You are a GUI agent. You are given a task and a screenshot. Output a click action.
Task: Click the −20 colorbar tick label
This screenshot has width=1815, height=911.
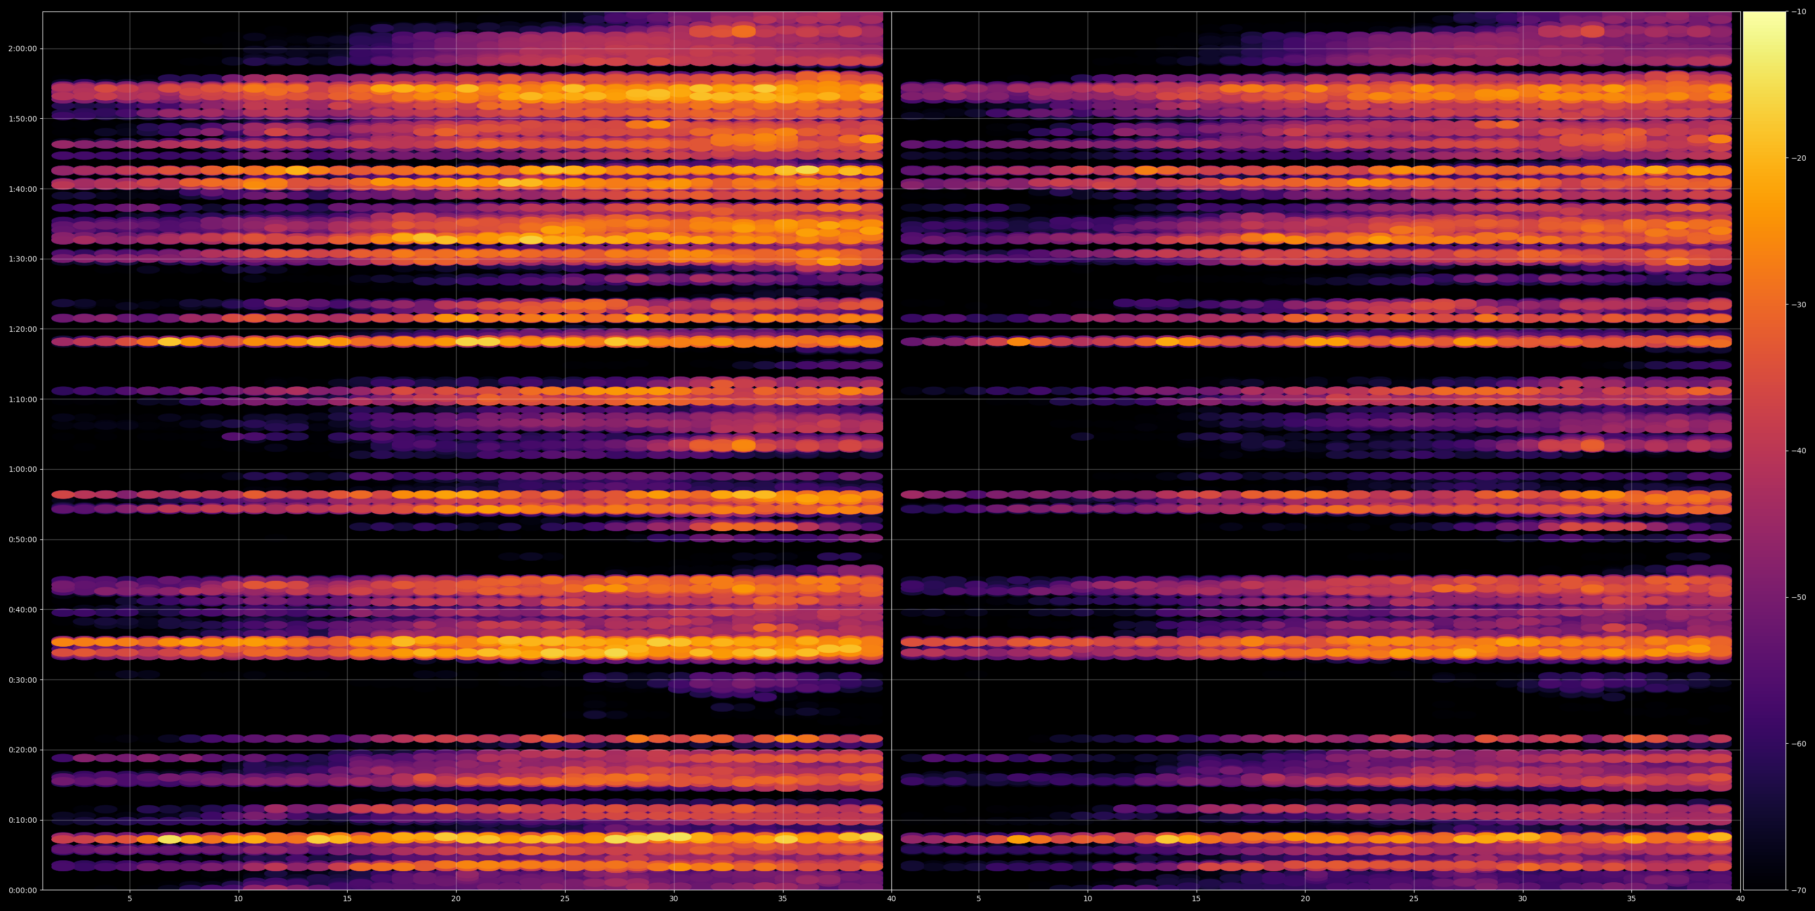[1799, 158]
